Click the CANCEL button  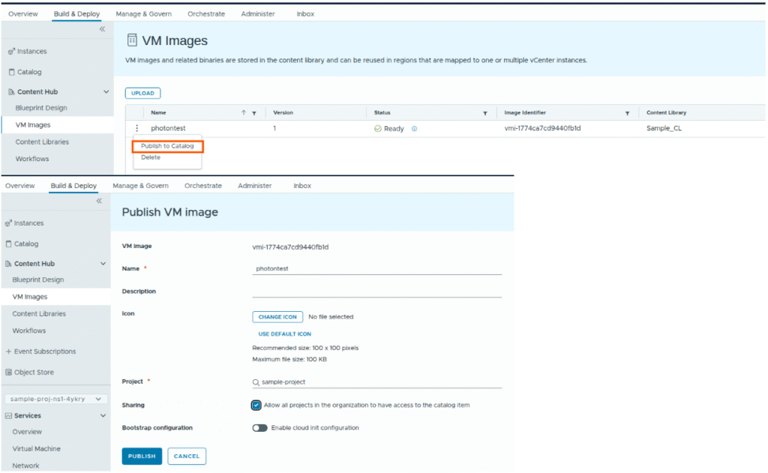point(187,456)
